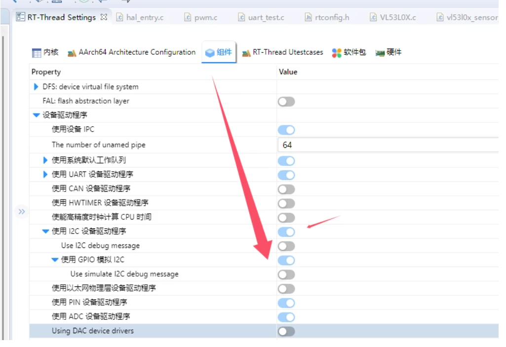Select 'FAL: flash abstraction layer' row
This screenshot has height=347, width=506.
pyautogui.click(x=264, y=101)
